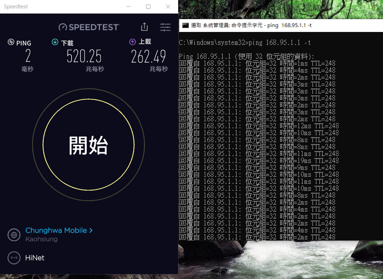Minimize the Speedtest window
This screenshot has width=383, height=279.
(129, 6)
